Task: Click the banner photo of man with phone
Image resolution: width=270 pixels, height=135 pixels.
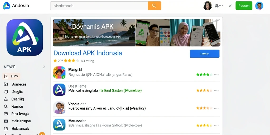Action: click(x=153, y=33)
